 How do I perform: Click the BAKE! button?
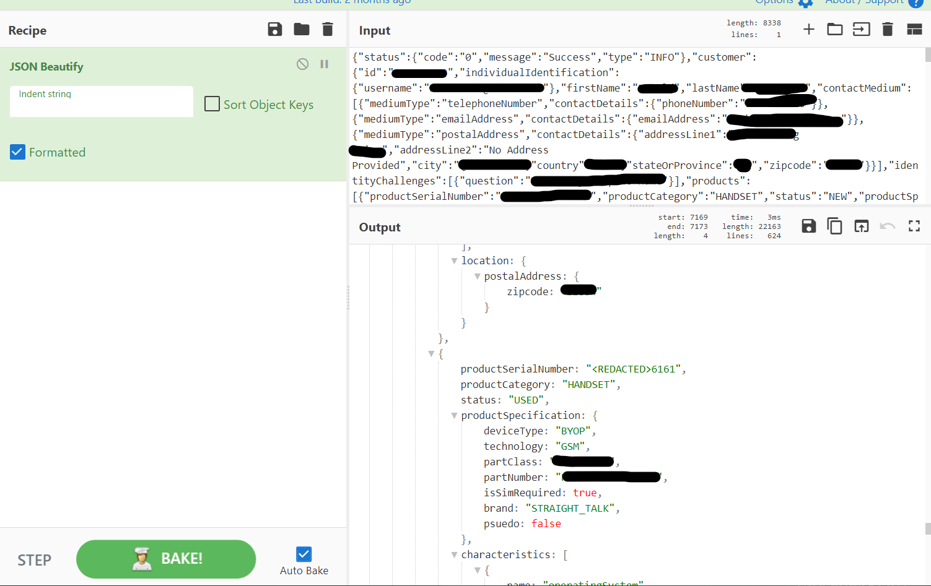tap(166, 559)
